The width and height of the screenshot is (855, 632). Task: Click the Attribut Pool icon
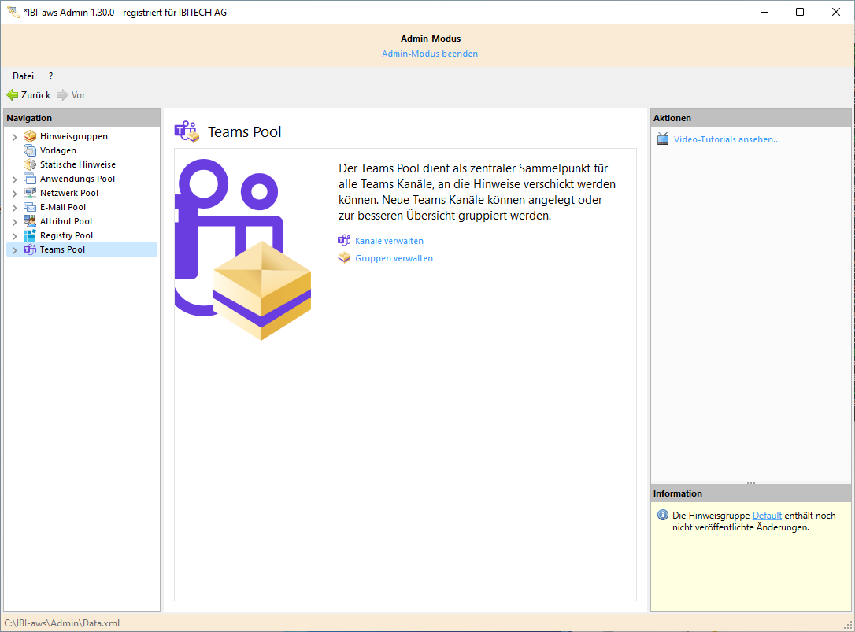[30, 221]
